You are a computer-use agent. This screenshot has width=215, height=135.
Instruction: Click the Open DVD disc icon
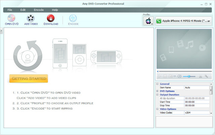point(11,18)
